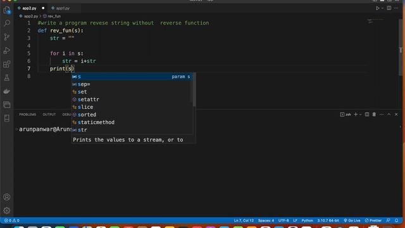Open the feedback icon in status bar
This screenshot has height=228, width=405.
point(388,220)
